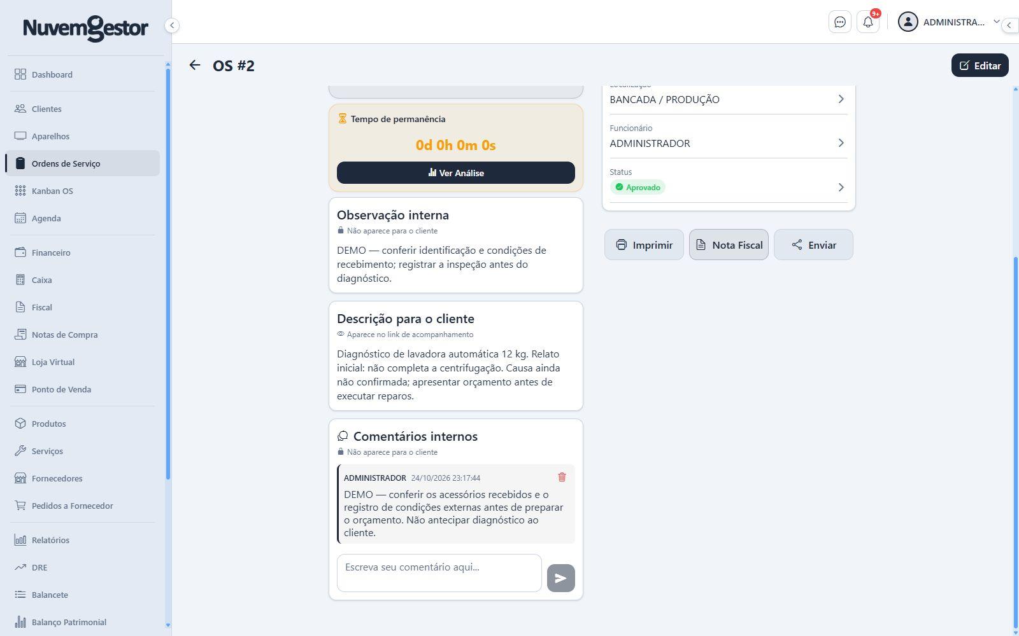The height and width of the screenshot is (636, 1019).
Task: Open the right side panel chevron
Action: pos(1009,25)
